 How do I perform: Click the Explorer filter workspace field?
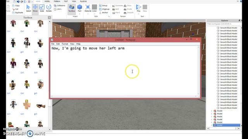tap(224, 24)
